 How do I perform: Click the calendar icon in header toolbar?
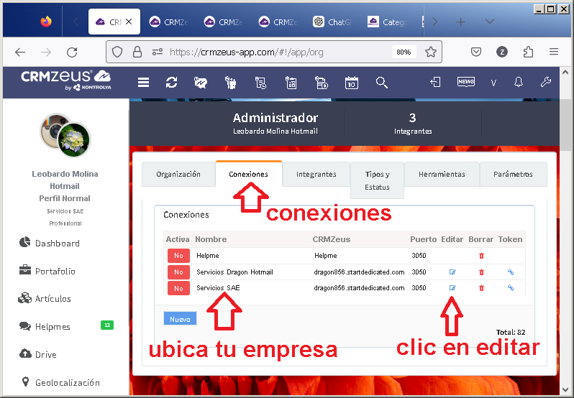point(351,83)
